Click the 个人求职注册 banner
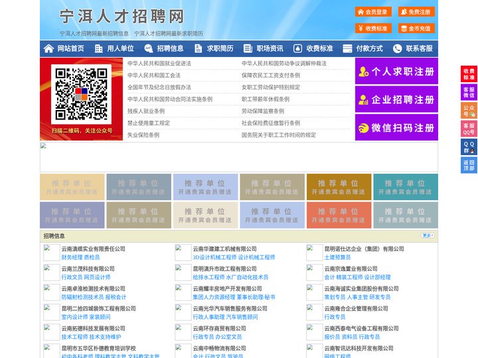This screenshot has height=358, width=478. coord(396,71)
